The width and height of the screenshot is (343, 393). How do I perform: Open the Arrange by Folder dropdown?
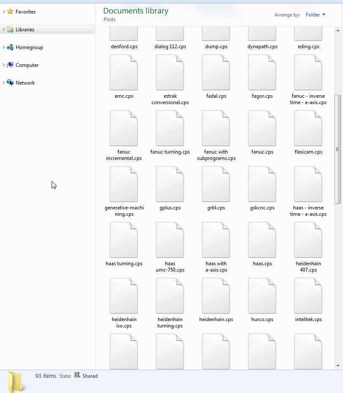point(316,15)
